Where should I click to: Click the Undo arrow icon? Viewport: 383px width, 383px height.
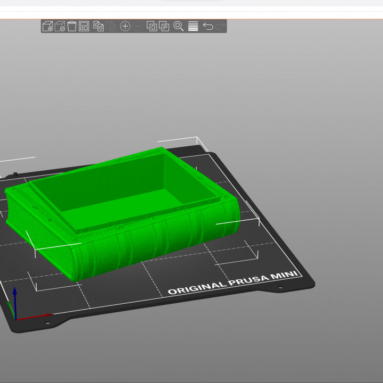(208, 26)
